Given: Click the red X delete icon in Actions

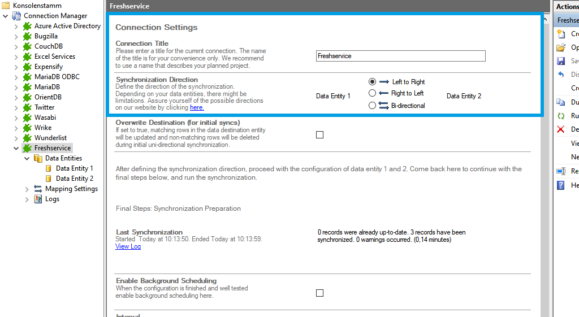Looking at the screenshot, I should coord(560,129).
